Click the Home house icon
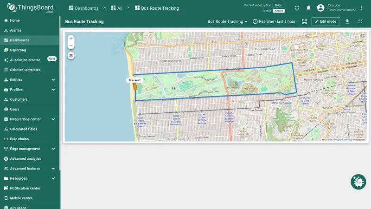This screenshot has height=209, width=371. [x=6, y=20]
